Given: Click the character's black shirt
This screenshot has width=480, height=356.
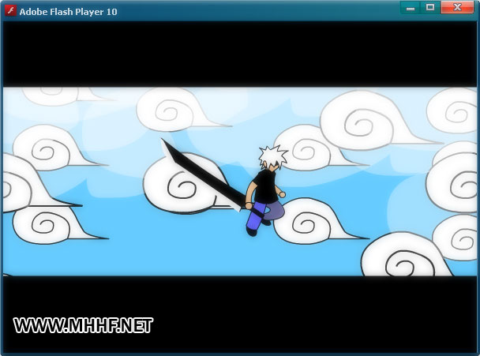Looking at the screenshot, I should [265, 189].
